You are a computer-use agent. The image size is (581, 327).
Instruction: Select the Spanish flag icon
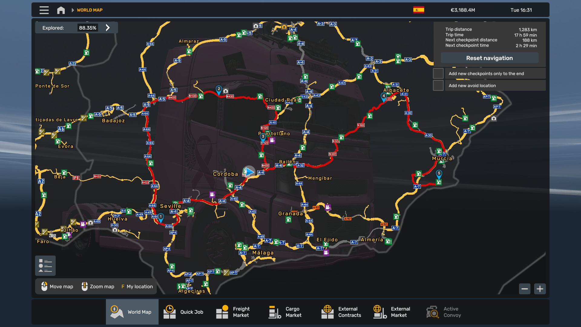[x=419, y=10]
